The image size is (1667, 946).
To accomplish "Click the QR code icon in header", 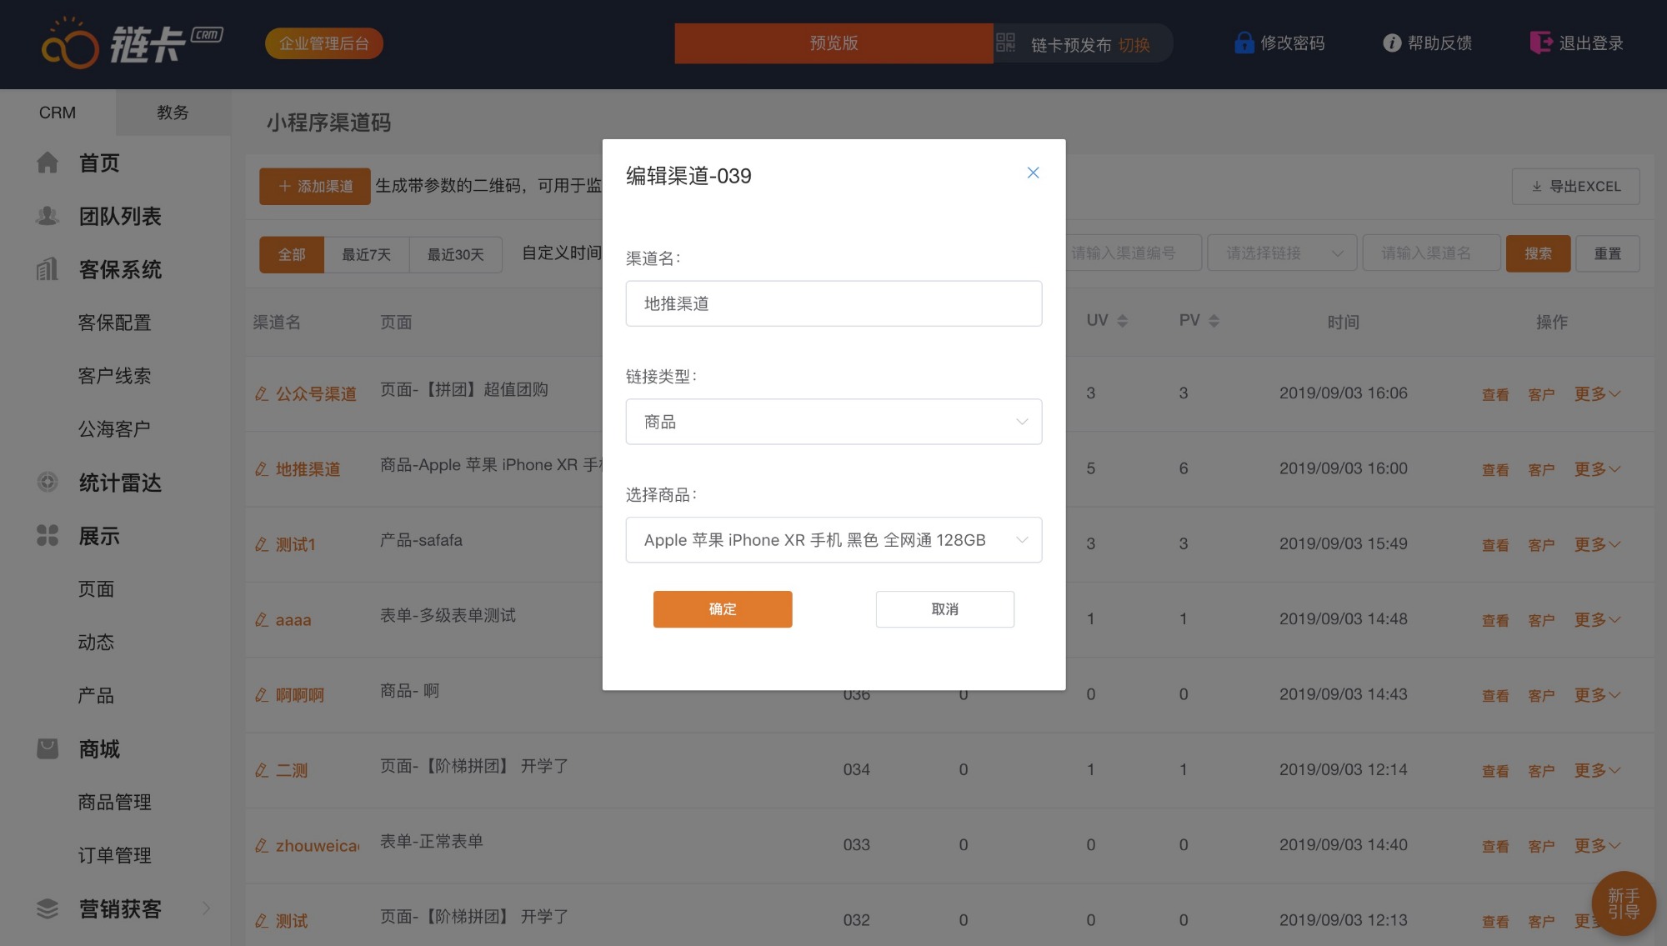I will [1006, 43].
